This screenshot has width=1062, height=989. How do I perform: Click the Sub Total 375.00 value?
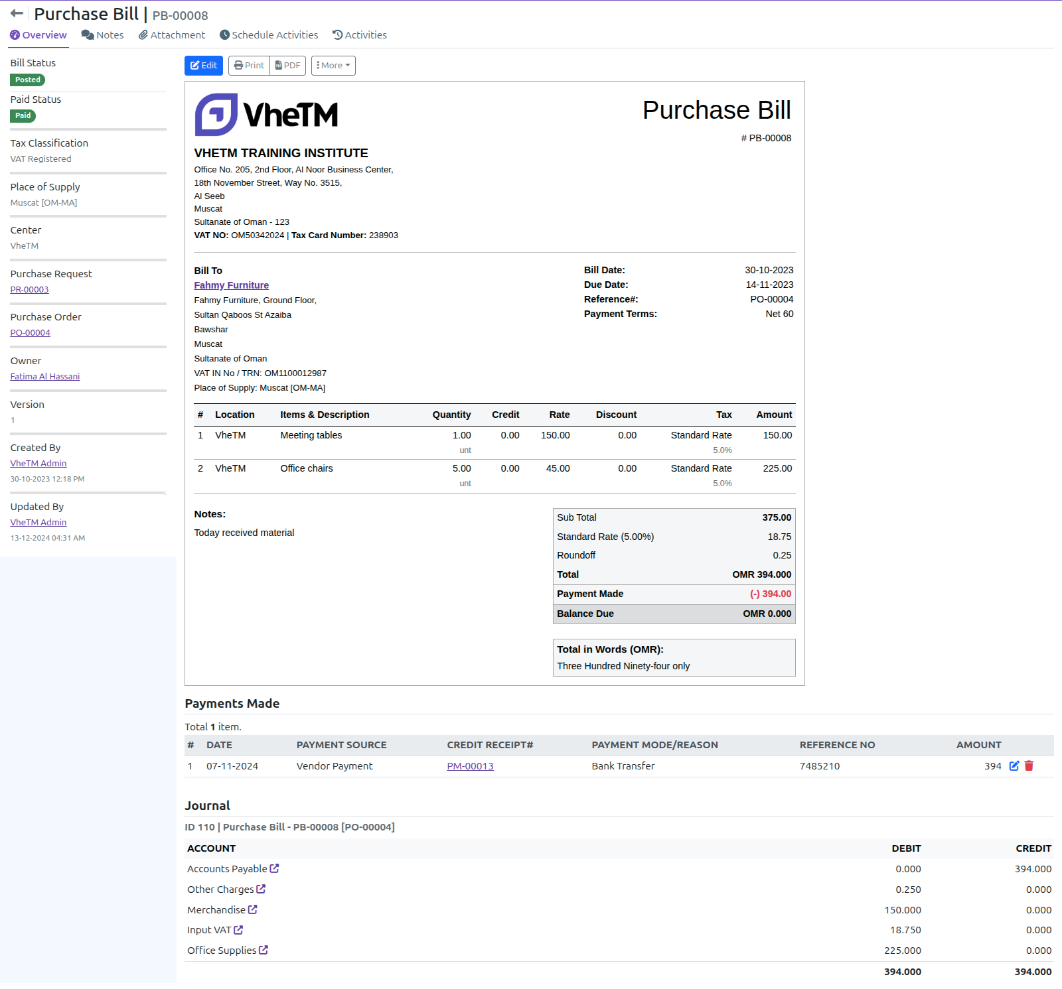777,517
